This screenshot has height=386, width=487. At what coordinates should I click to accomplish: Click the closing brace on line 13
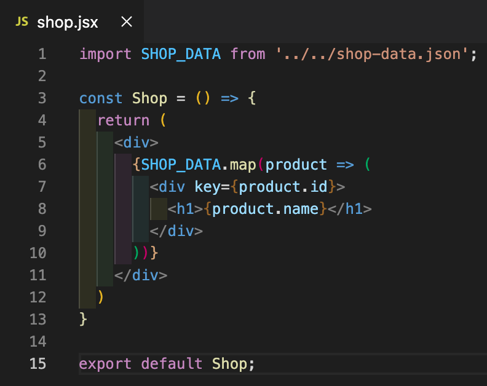point(83,319)
